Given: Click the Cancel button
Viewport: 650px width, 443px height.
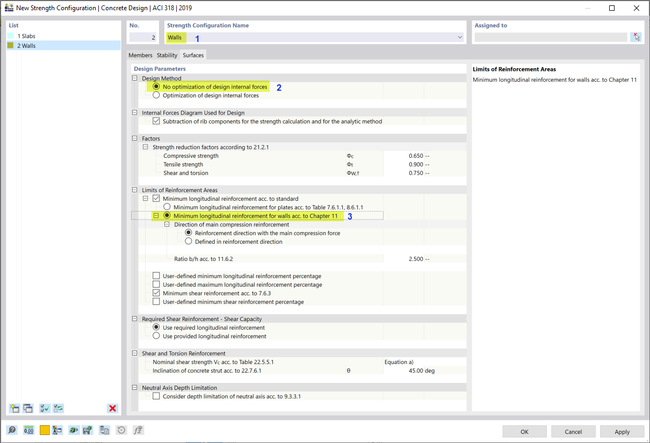Looking at the screenshot, I should [573, 431].
